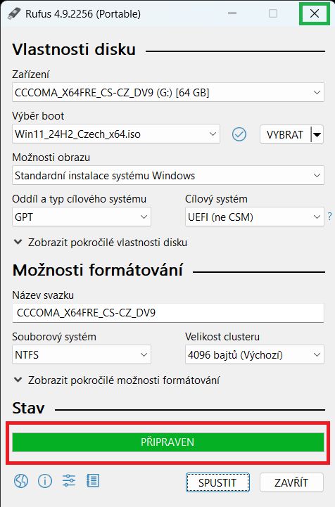Image resolution: width=335 pixels, height=507 pixels.
Task: Open the Možnosti obrazu dropdown
Action: click(168, 175)
